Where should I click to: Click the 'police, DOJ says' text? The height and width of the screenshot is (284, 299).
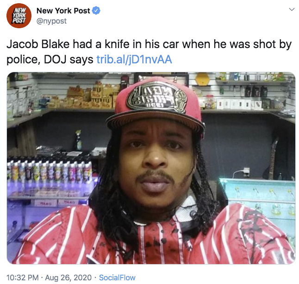(x=50, y=60)
